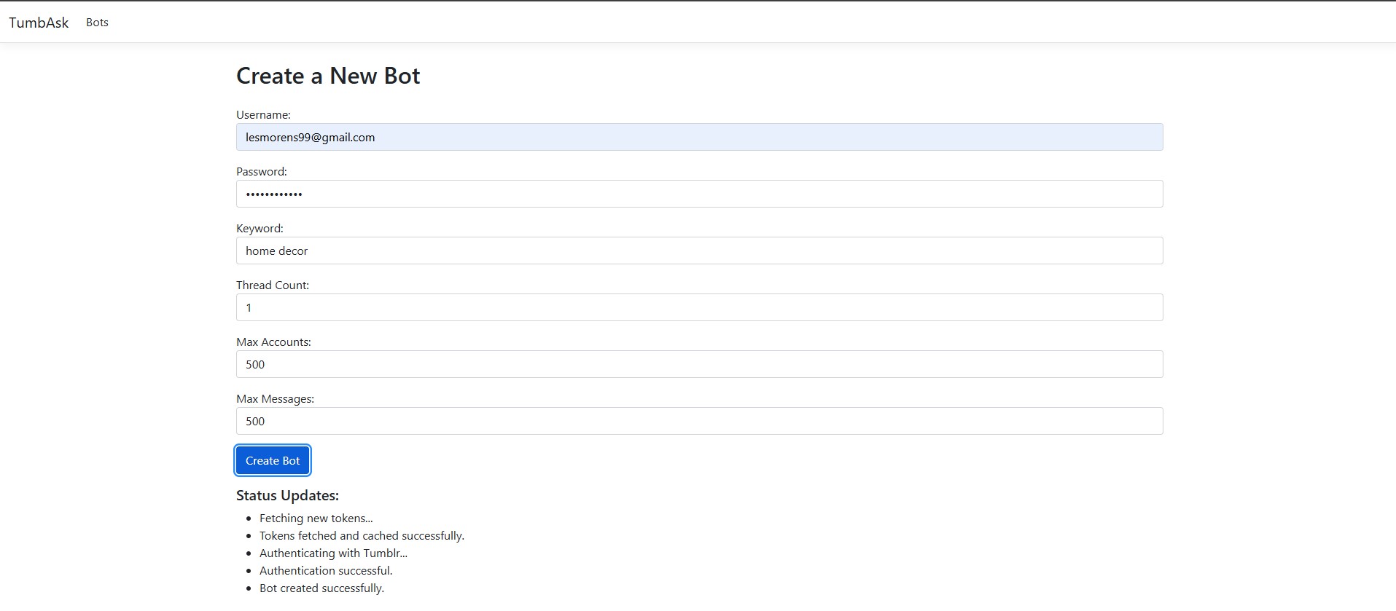Click the Max Accounts: label
Screen dimensions: 1396x611
click(273, 342)
